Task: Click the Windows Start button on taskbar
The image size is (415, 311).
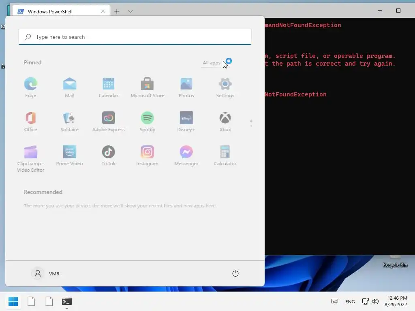Action: (x=13, y=301)
